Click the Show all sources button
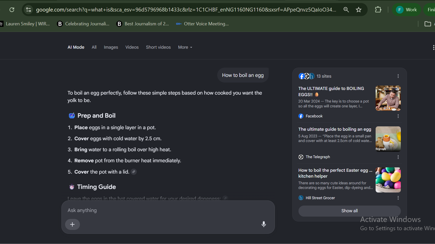Screen dimensions: 435x244 (349, 211)
